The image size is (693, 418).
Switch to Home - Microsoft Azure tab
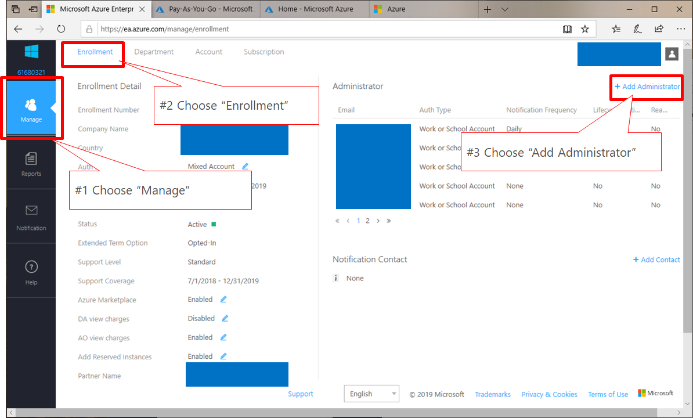point(315,9)
